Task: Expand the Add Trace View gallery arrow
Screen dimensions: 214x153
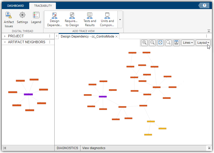Action: 120,19
